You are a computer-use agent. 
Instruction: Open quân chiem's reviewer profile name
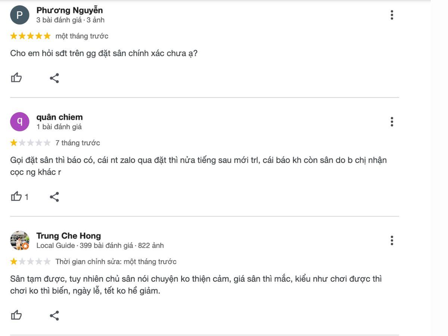click(x=59, y=117)
